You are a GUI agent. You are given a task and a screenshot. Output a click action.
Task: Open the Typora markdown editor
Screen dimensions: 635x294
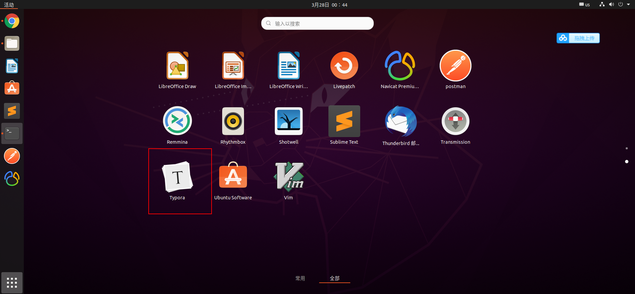pos(177,181)
